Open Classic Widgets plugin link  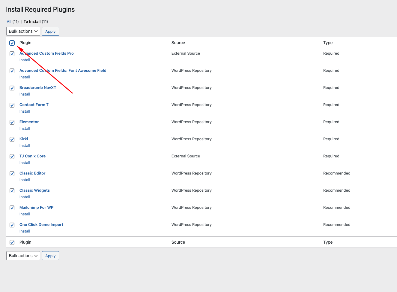click(x=34, y=190)
